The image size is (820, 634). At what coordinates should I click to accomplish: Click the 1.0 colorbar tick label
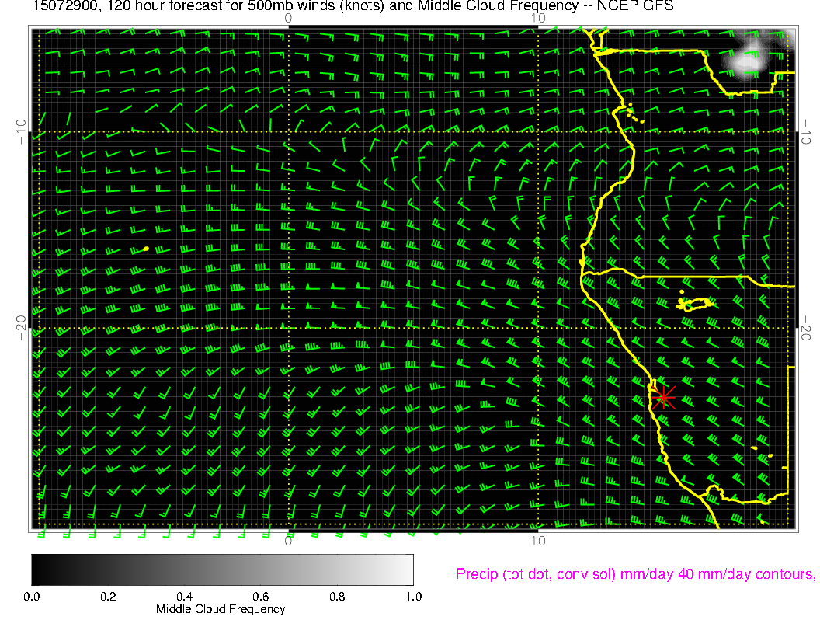click(x=414, y=597)
